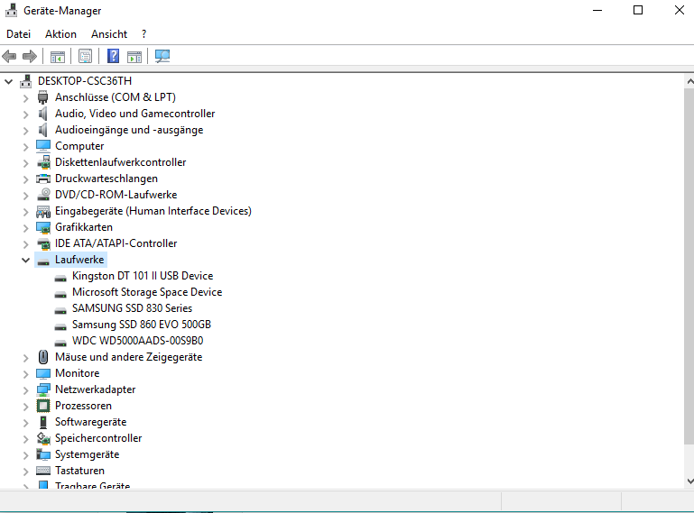Select the Eingabegeräte (Human Interface Devices) label

153,211
